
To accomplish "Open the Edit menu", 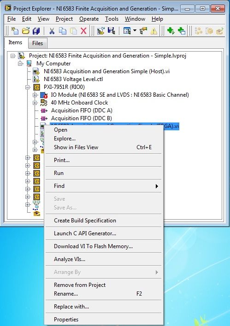I will tap(27, 19).
